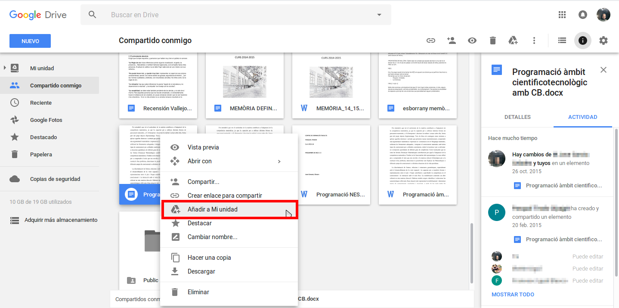Expand the Mi unidad tree arrow

click(x=5, y=68)
